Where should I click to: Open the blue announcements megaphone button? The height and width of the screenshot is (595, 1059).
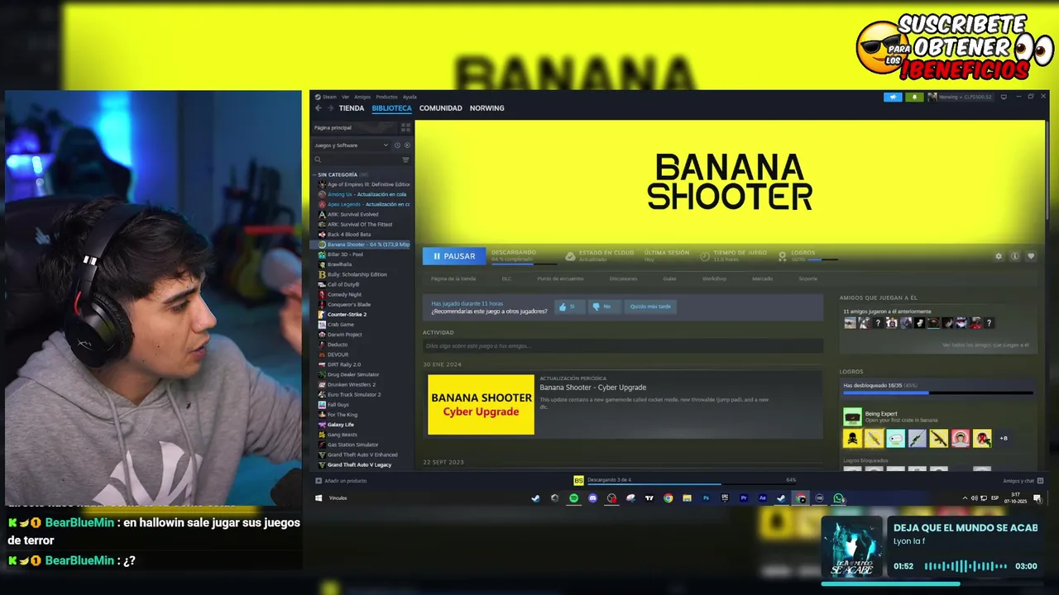893,97
